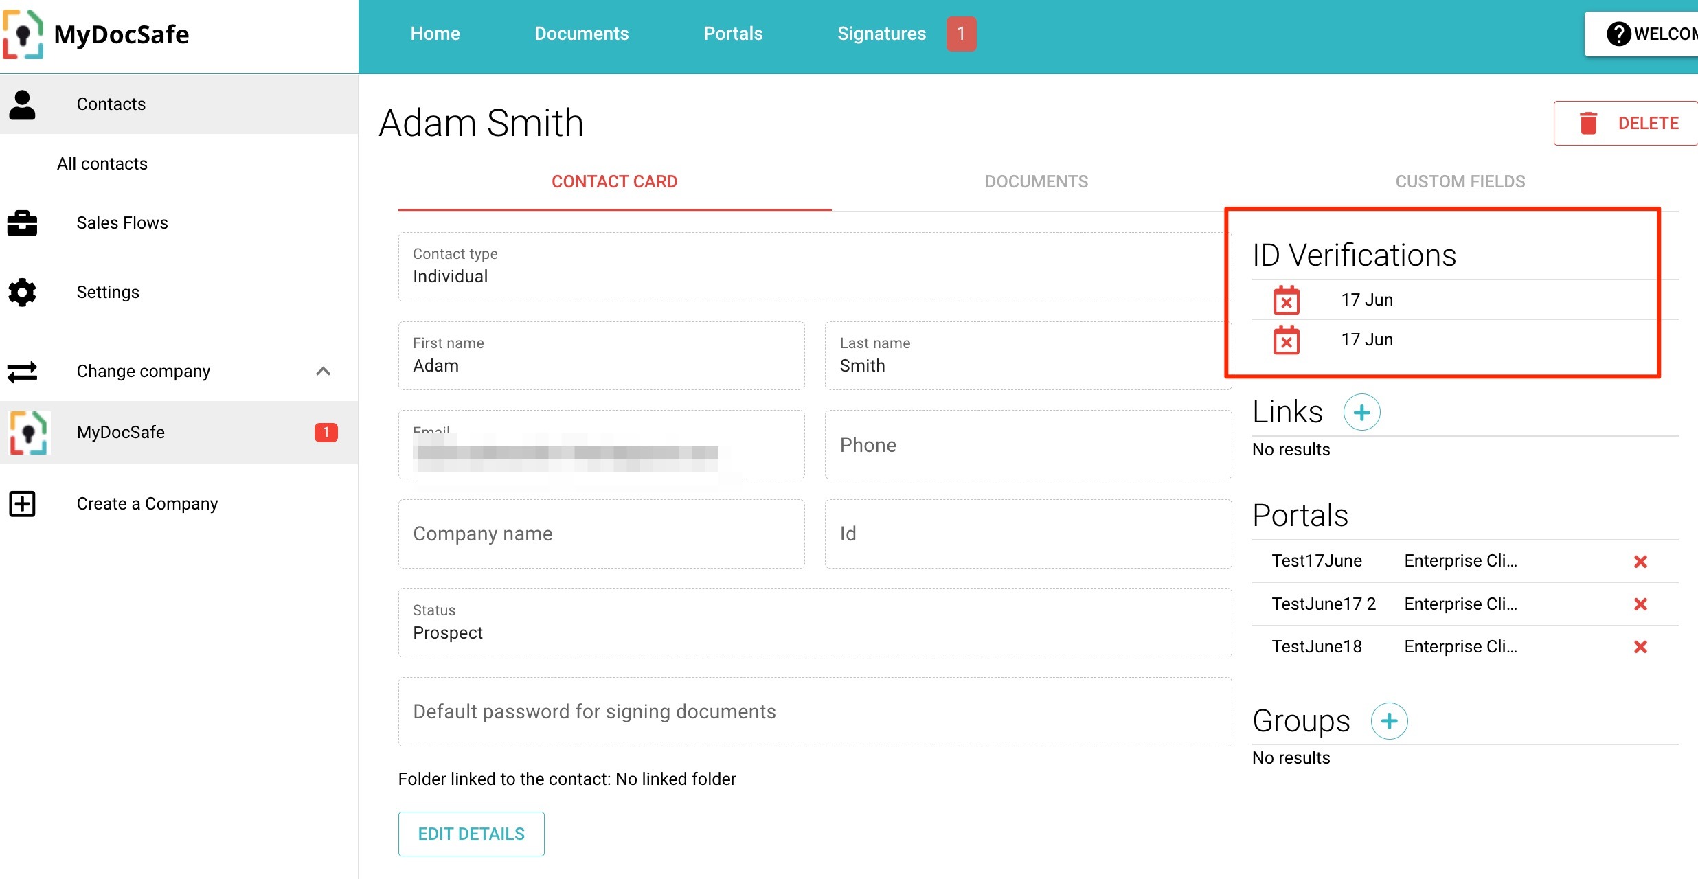
Task: Add a new group with the plus button
Action: [1390, 721]
